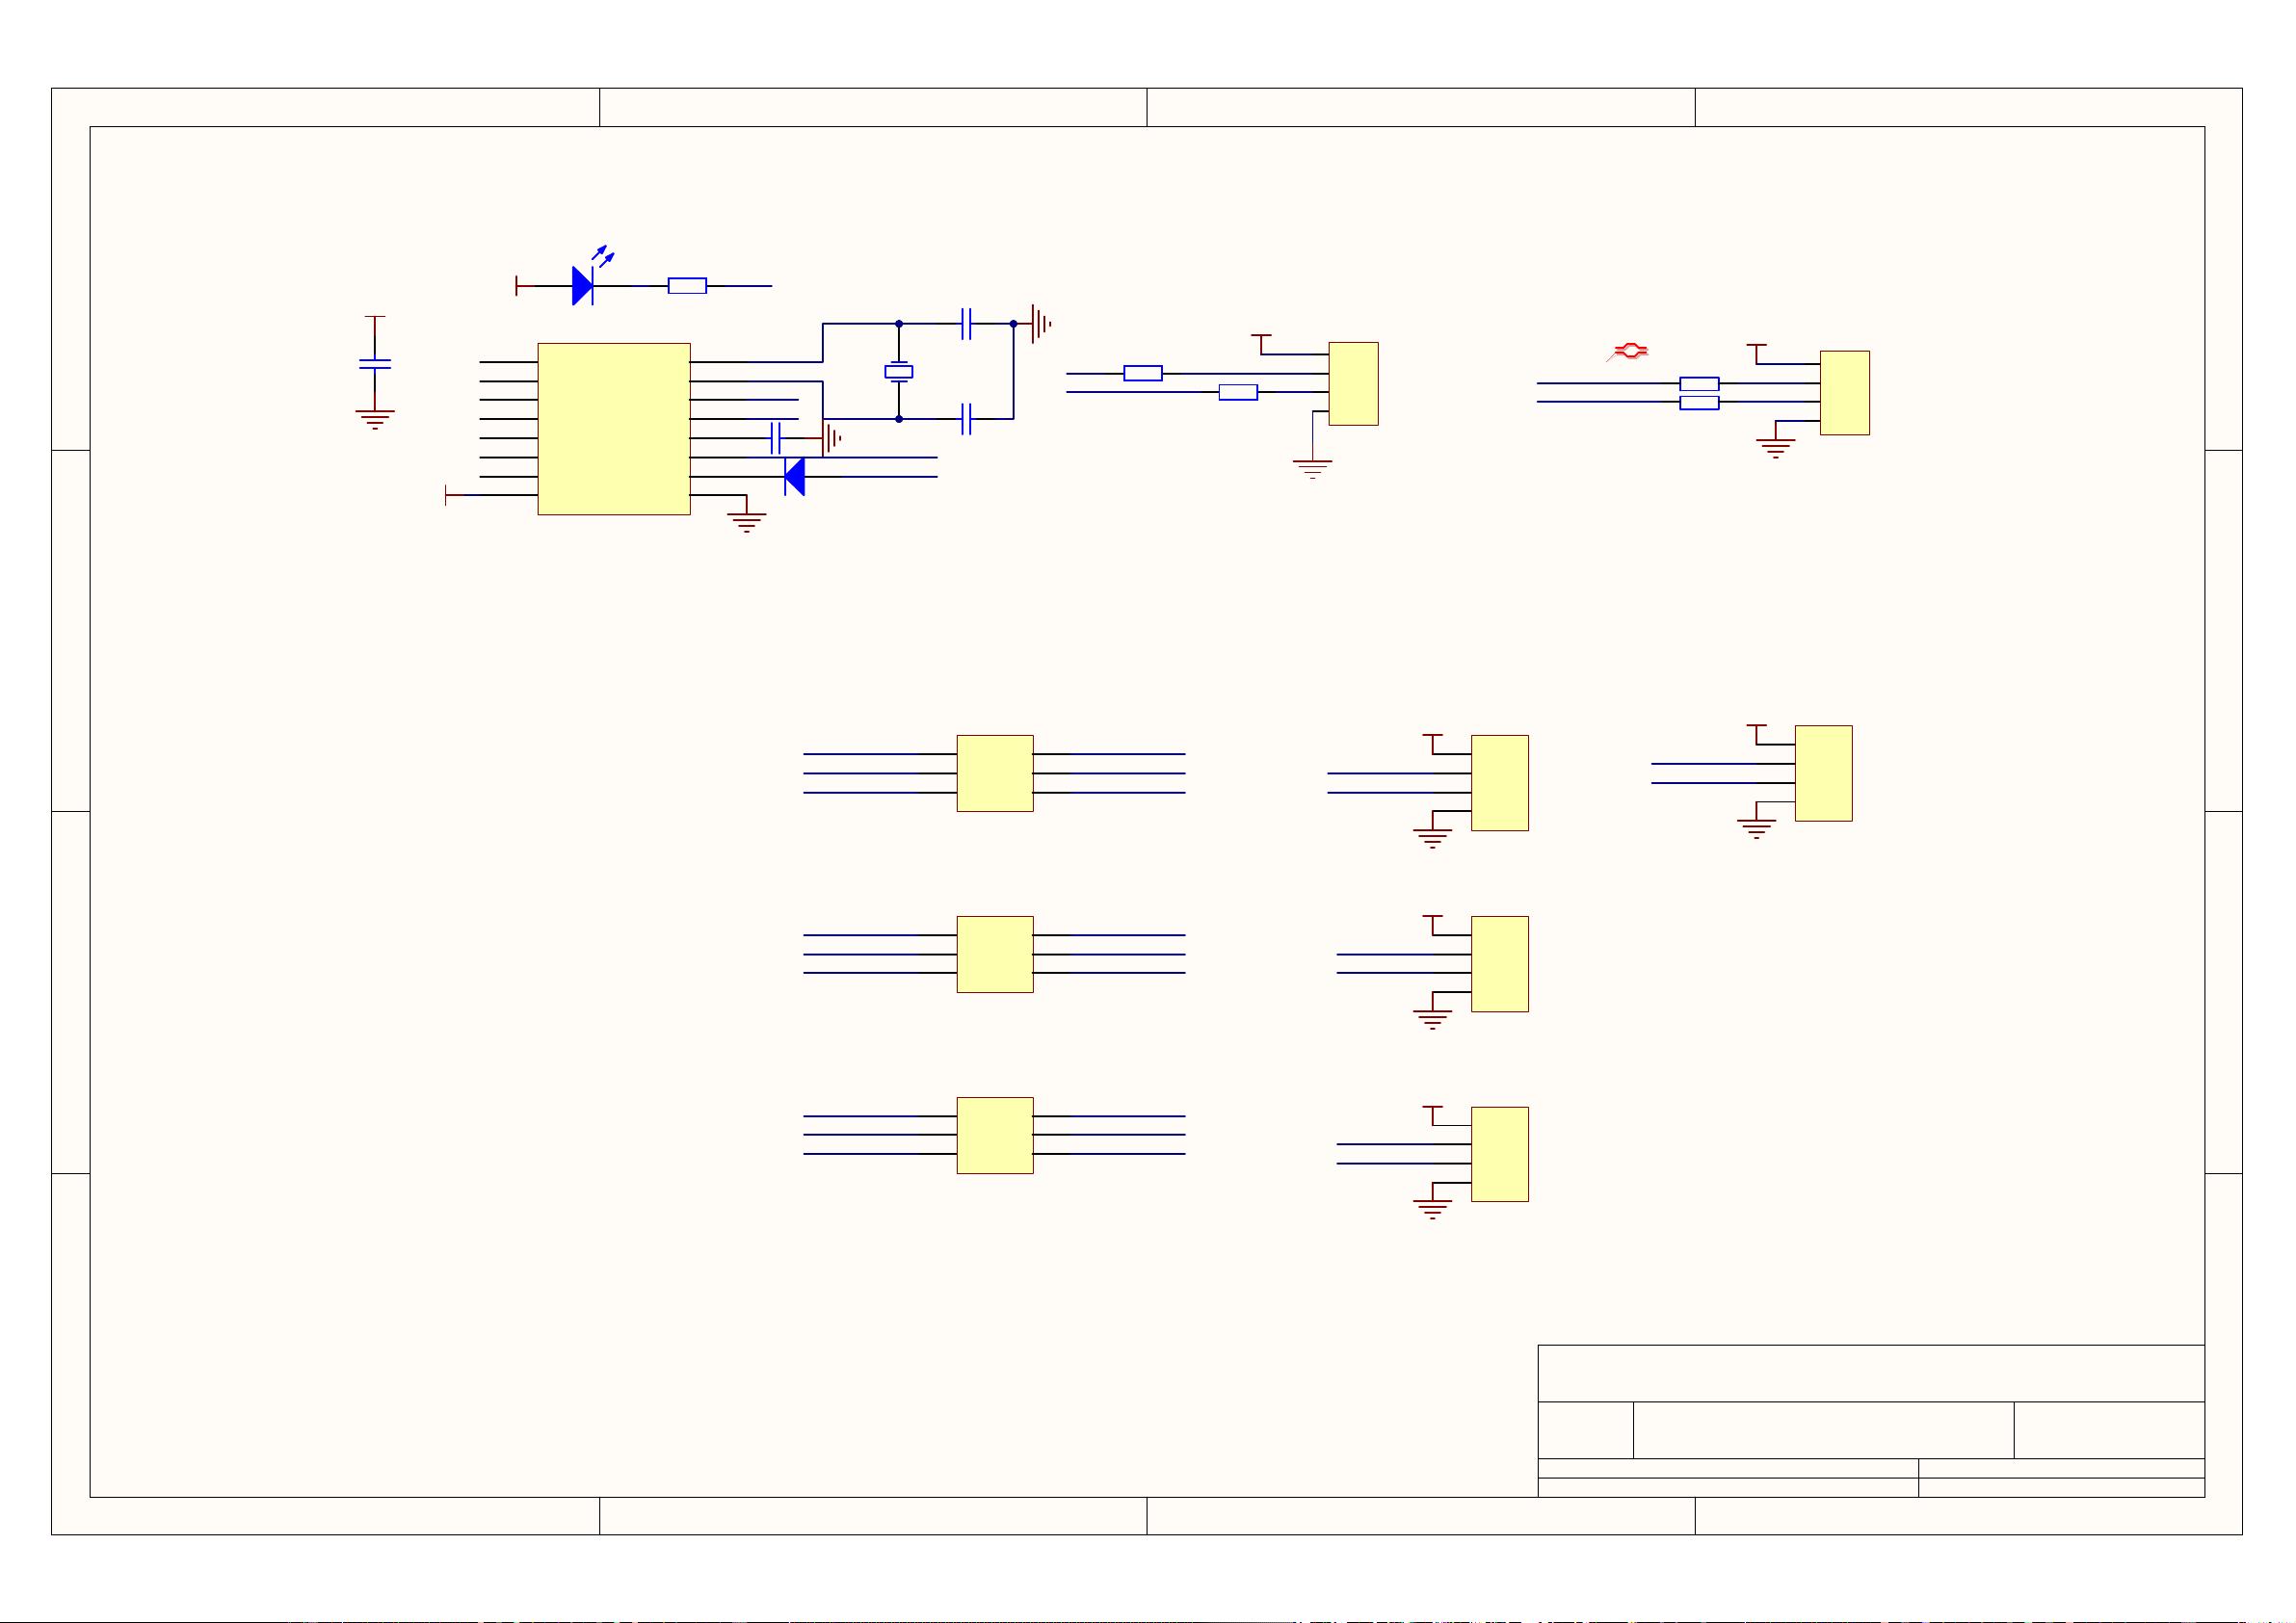
Task: Click junction dot above the crystal
Action: 899,324
